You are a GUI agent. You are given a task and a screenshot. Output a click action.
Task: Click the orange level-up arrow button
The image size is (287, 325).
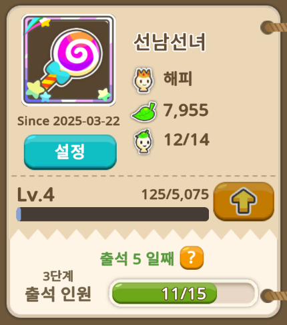[244, 201]
